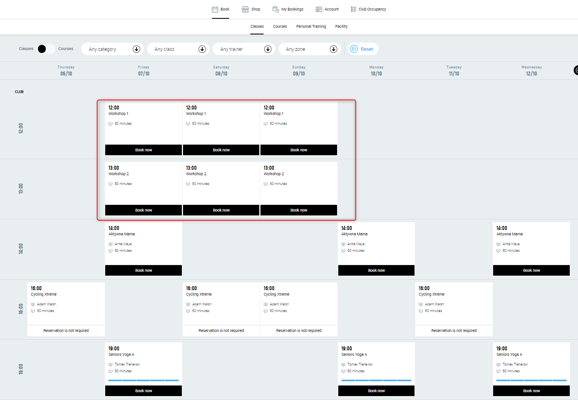Click clock icon on Friday 12:00 Workshop 1

(x=111, y=124)
